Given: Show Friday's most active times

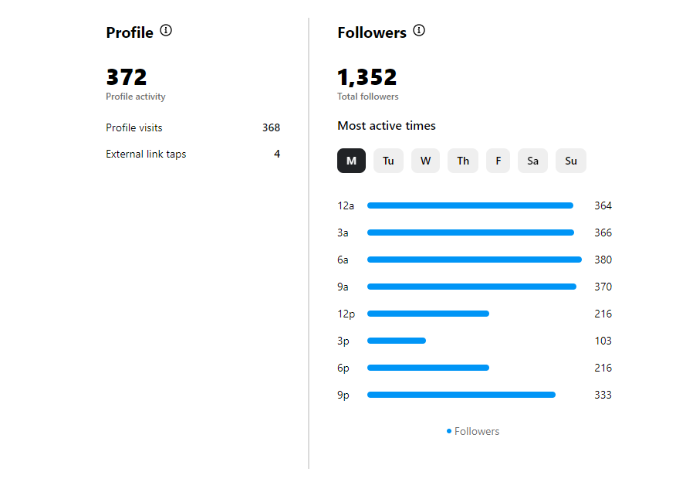Looking at the screenshot, I should click(x=498, y=161).
